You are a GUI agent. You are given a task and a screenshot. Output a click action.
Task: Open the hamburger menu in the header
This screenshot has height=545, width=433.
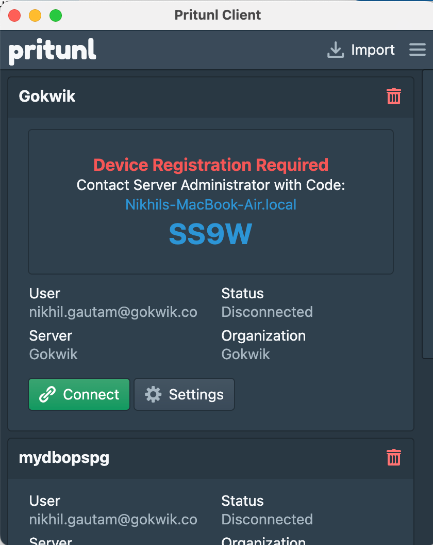click(417, 50)
